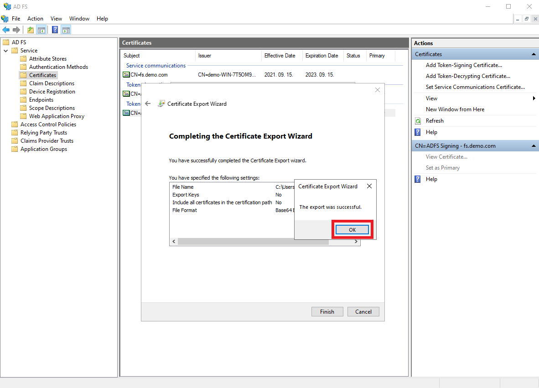Open the Action menu in the menu bar
539x388 pixels.
[x=35, y=19]
